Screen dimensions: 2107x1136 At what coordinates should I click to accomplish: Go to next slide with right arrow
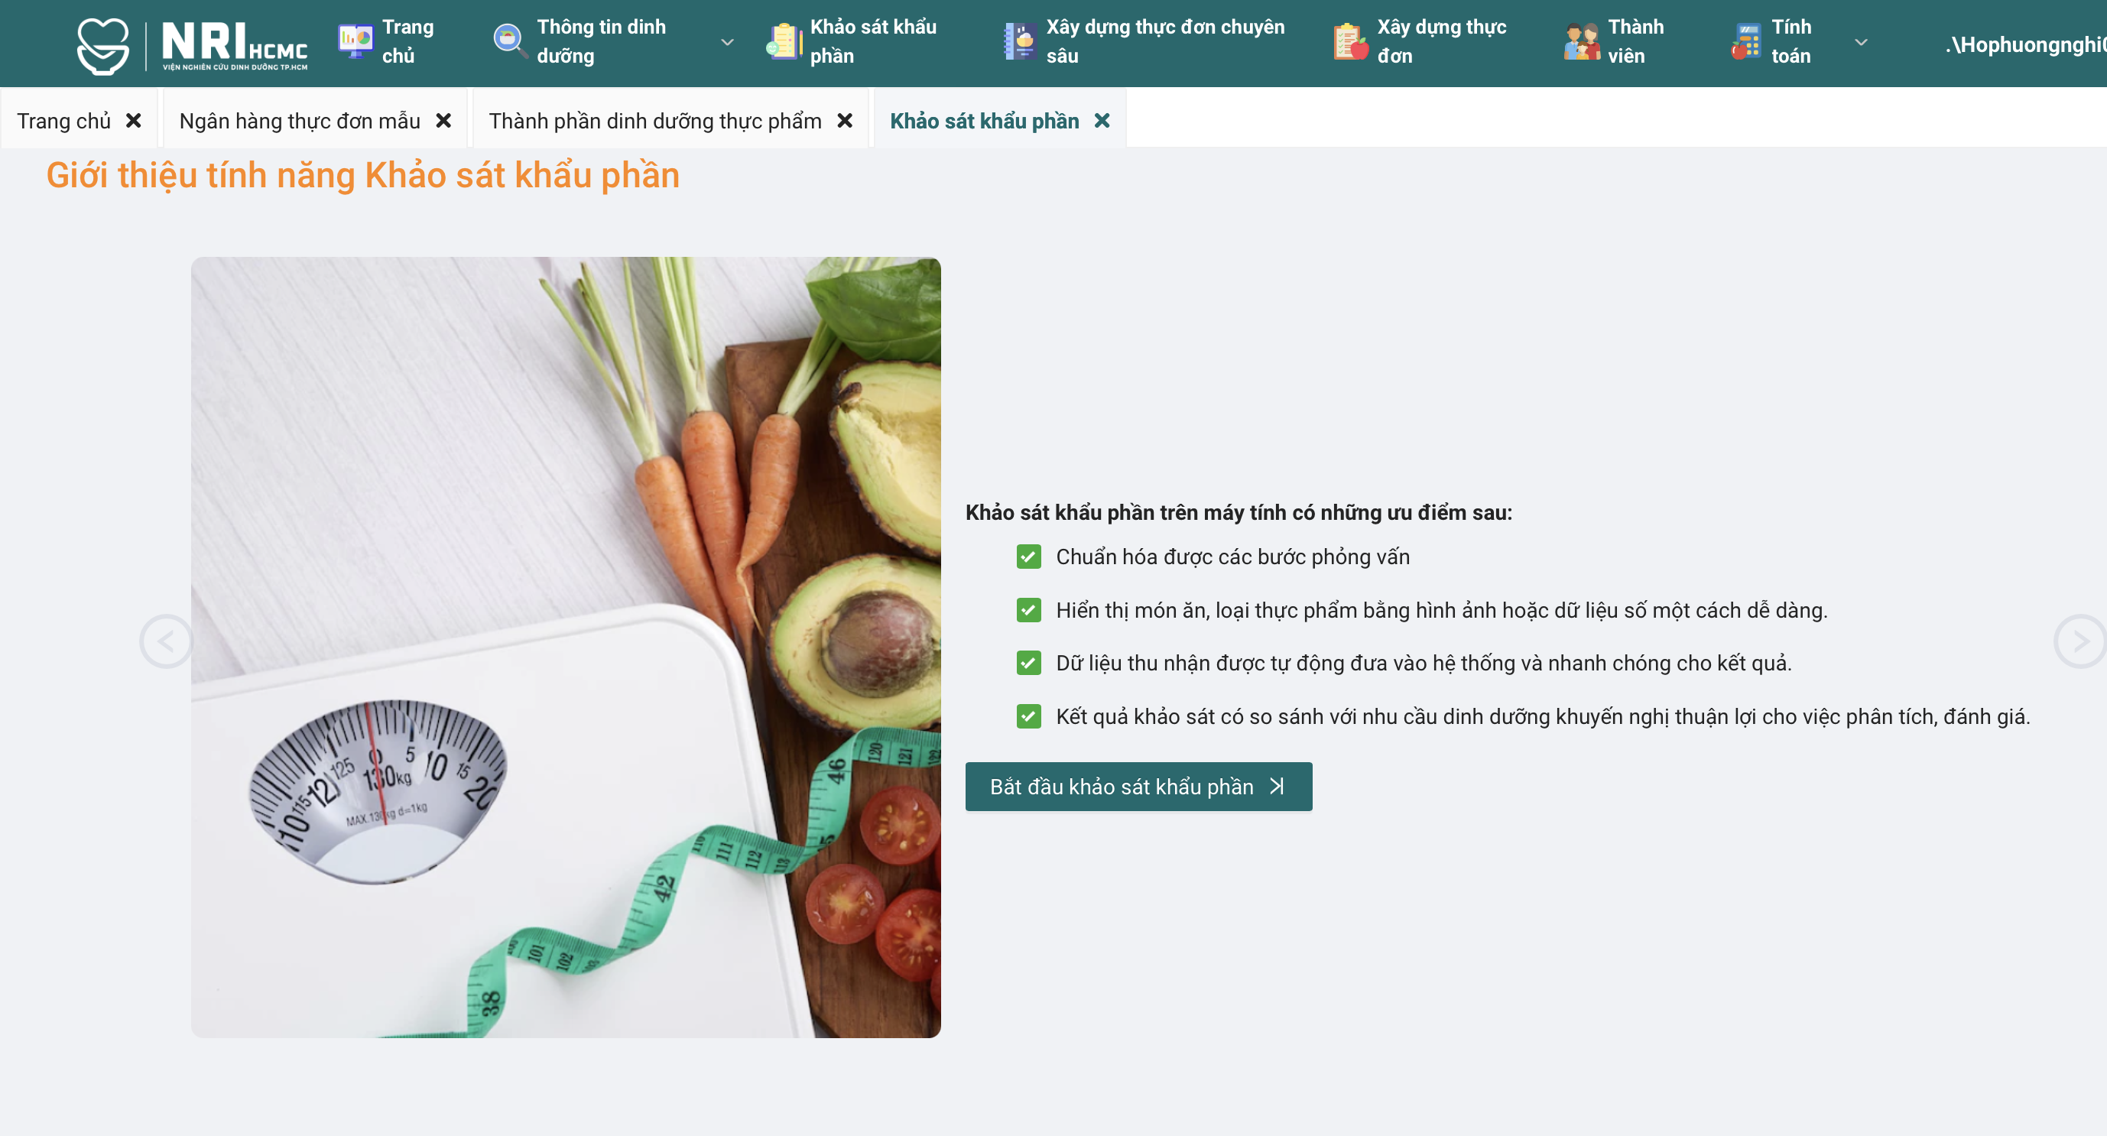click(x=2080, y=641)
